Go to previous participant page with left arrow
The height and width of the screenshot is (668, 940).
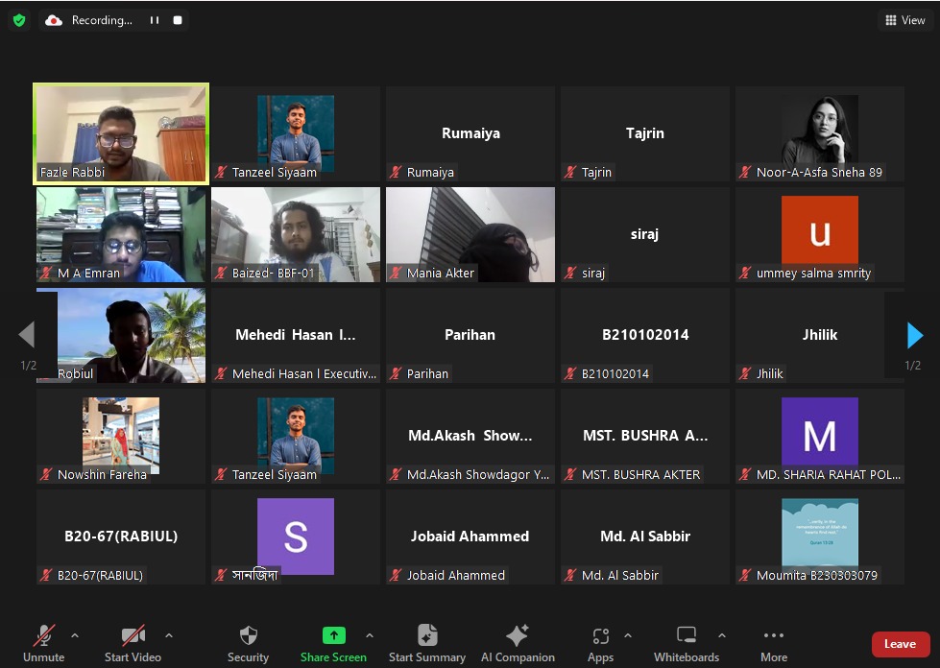pyautogui.click(x=27, y=335)
